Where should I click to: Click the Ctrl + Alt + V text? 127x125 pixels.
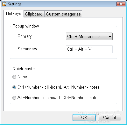[79, 49]
